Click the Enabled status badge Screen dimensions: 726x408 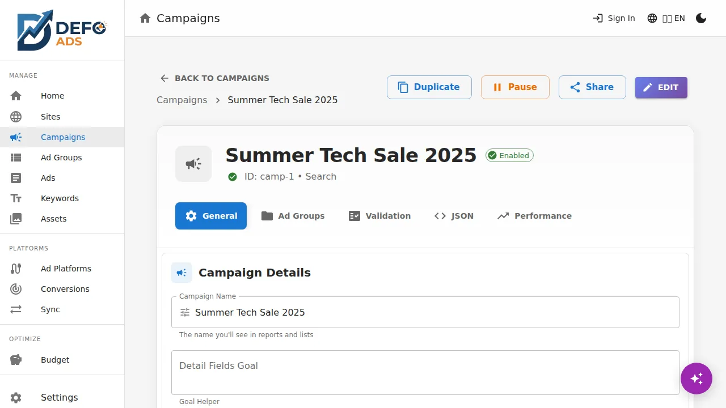pos(509,155)
